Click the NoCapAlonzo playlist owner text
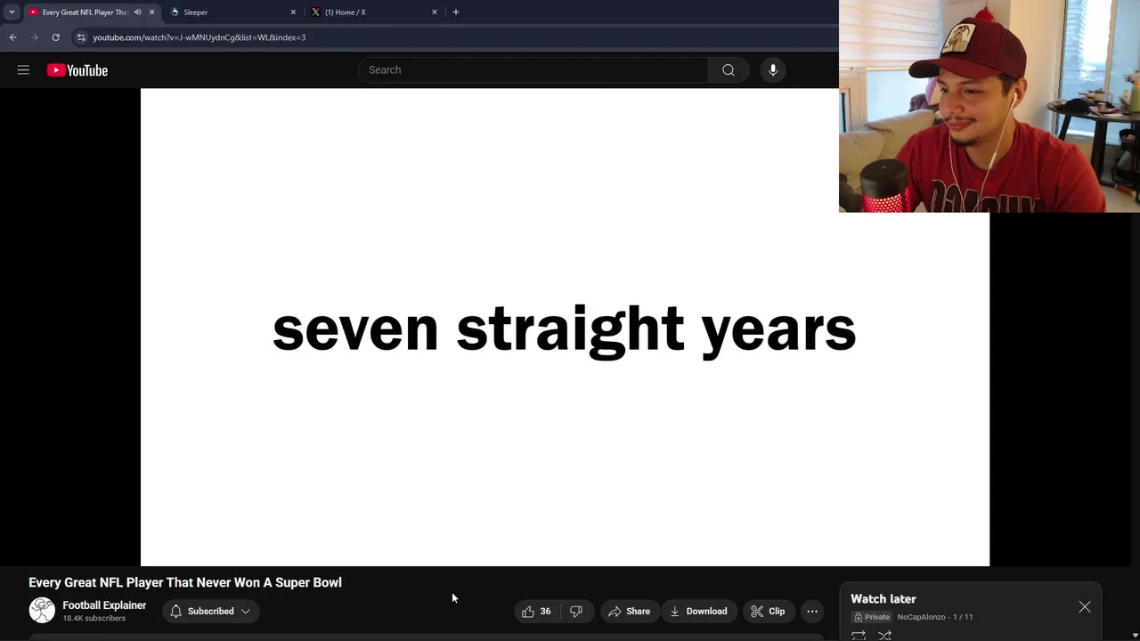 (921, 617)
